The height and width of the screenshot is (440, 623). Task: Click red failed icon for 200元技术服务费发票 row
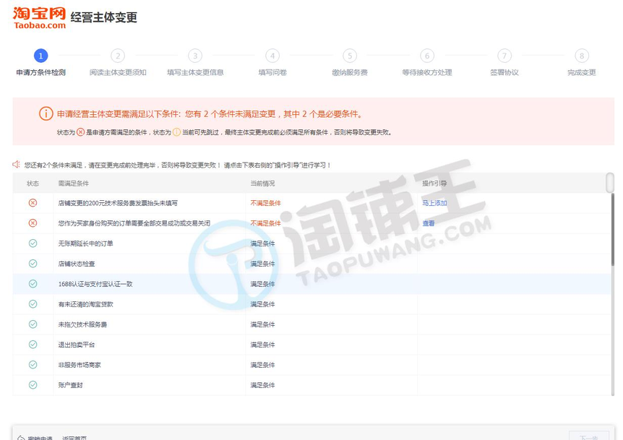tap(33, 203)
